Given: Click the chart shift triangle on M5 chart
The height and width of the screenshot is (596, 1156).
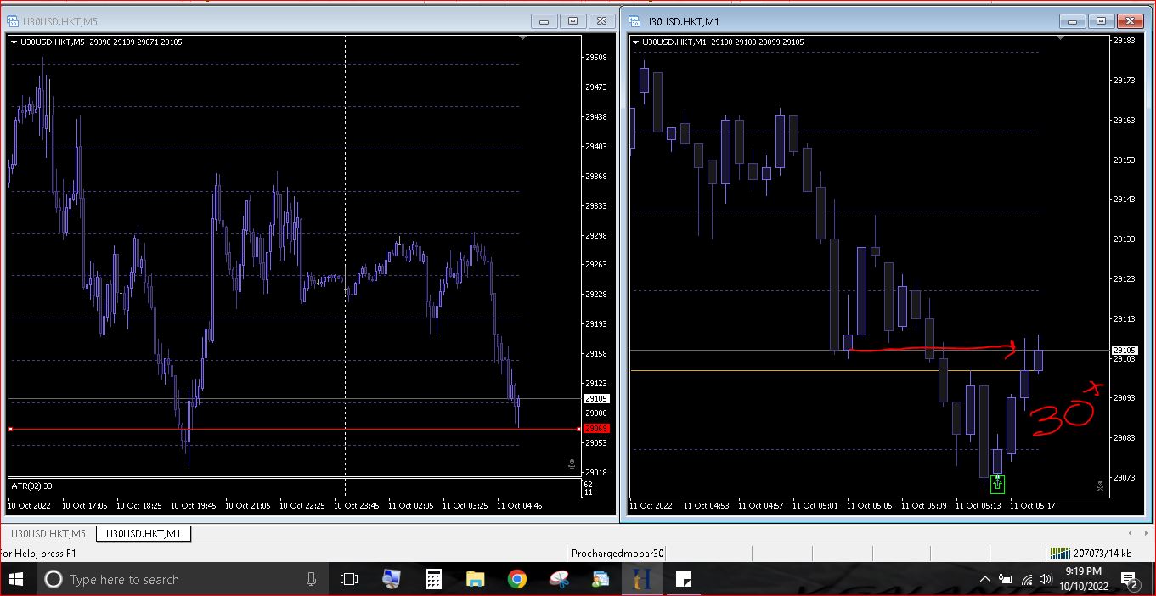Looking at the screenshot, I should [x=522, y=37].
